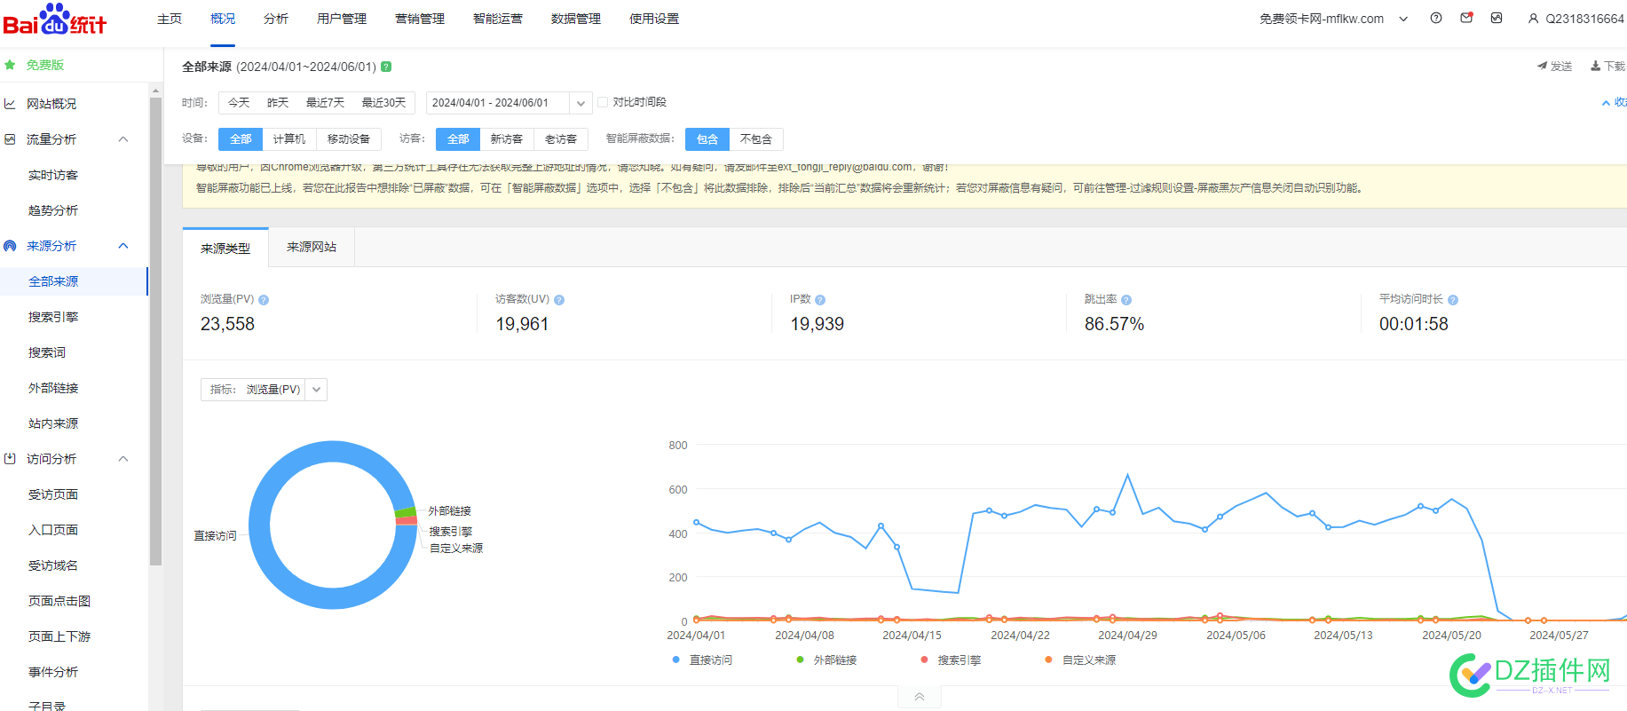Open the 概况 top menu
The image size is (1627, 711).
pos(223,19)
